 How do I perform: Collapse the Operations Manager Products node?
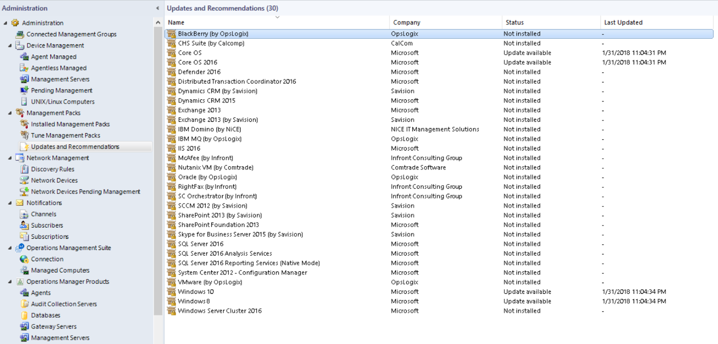pyautogui.click(x=10, y=281)
